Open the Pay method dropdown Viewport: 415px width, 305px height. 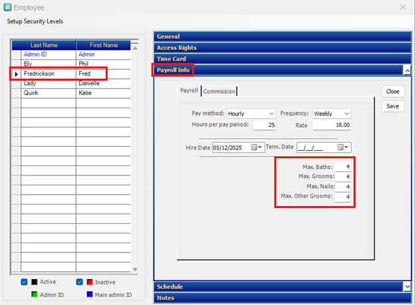(x=271, y=114)
